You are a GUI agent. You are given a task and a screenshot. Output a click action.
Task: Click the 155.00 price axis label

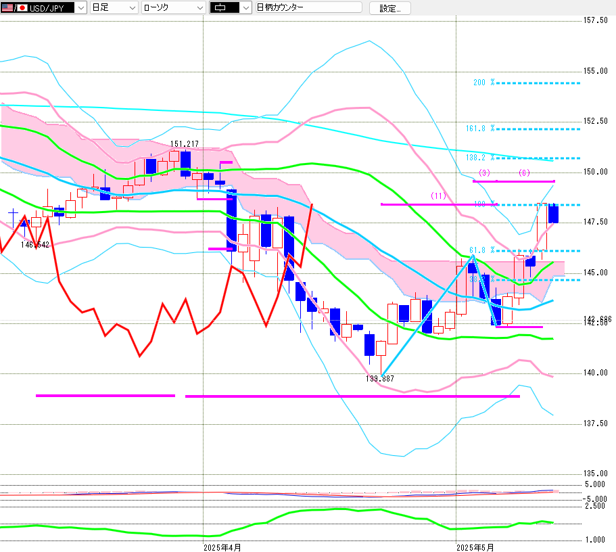point(596,71)
